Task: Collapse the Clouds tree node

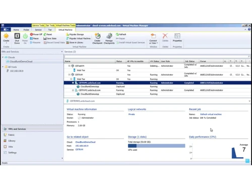Action: click(3, 57)
